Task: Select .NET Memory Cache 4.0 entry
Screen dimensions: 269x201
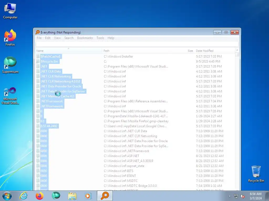Action: click(58, 96)
